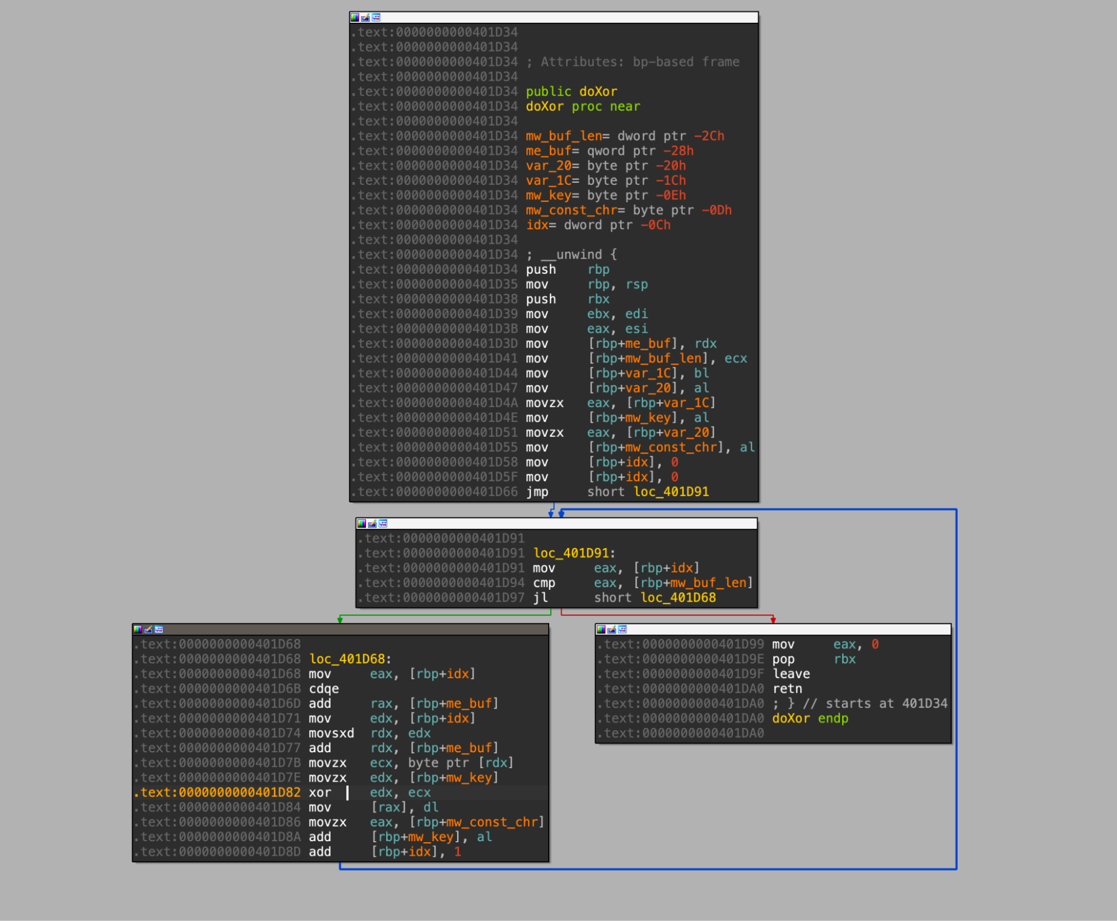The height and width of the screenshot is (921, 1117).
Task: Click 'movzx eax, [rbp+var_1C]' instruction
Action: (x=621, y=403)
